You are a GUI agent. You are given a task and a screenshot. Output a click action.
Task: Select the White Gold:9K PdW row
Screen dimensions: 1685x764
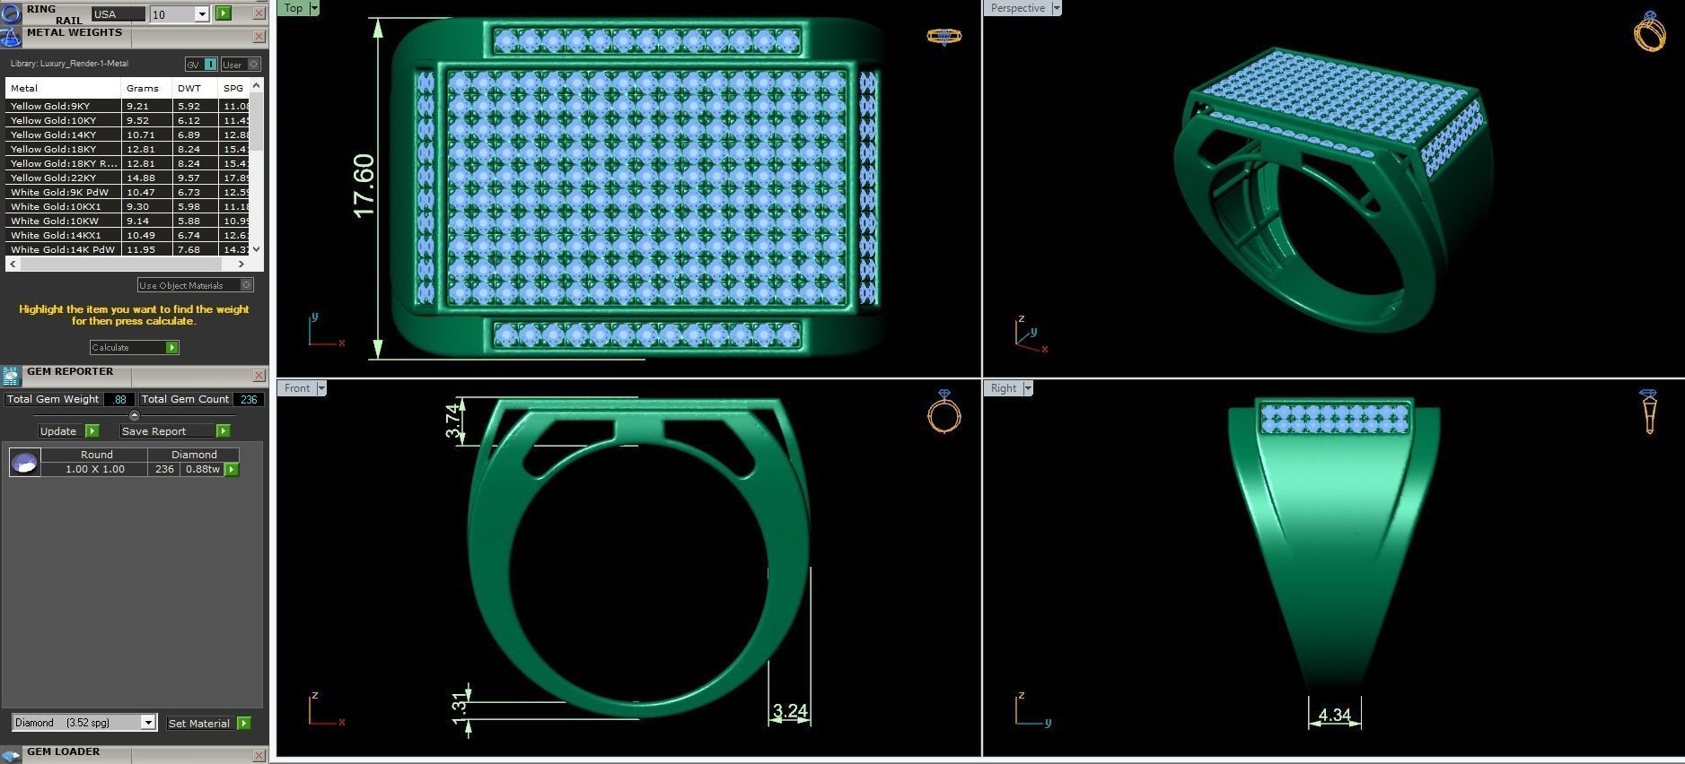tap(127, 192)
